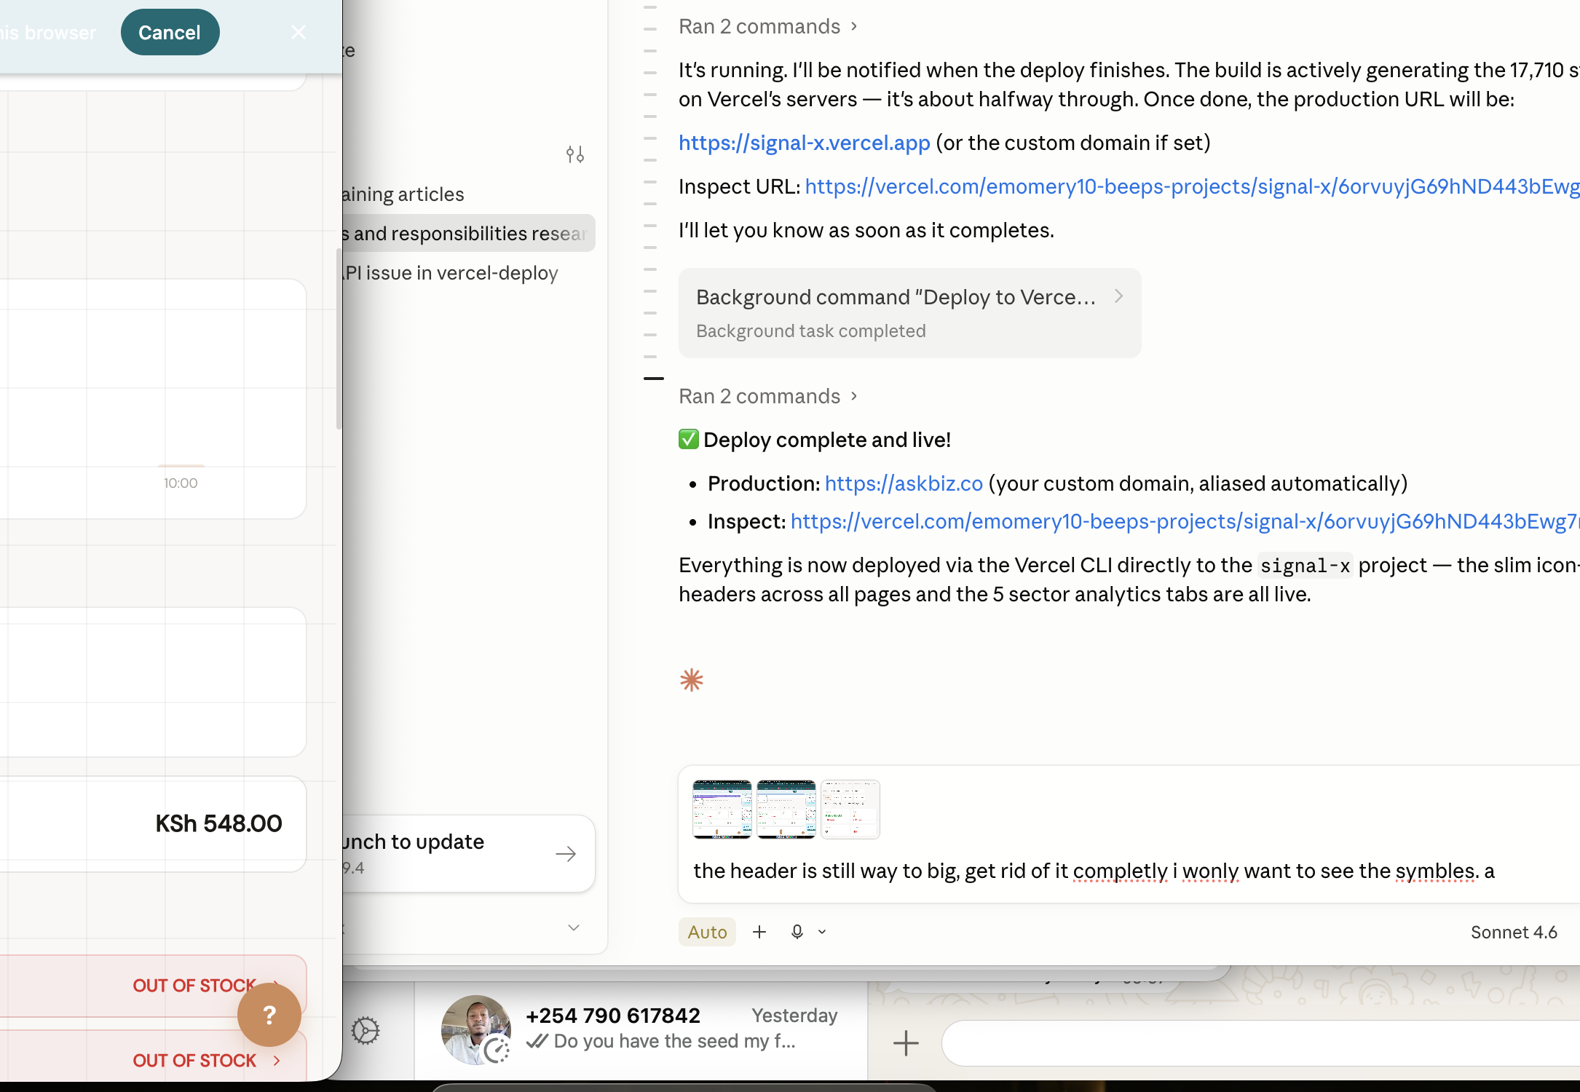Viewport: 1580px width, 1092px height.
Task: Select the 'and responsibilities resear' sidebar item
Action: [x=469, y=233]
